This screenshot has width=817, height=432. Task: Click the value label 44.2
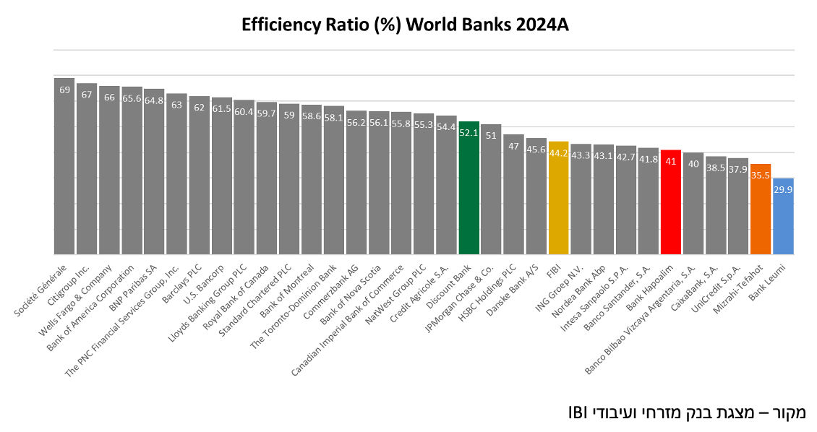click(x=559, y=153)
